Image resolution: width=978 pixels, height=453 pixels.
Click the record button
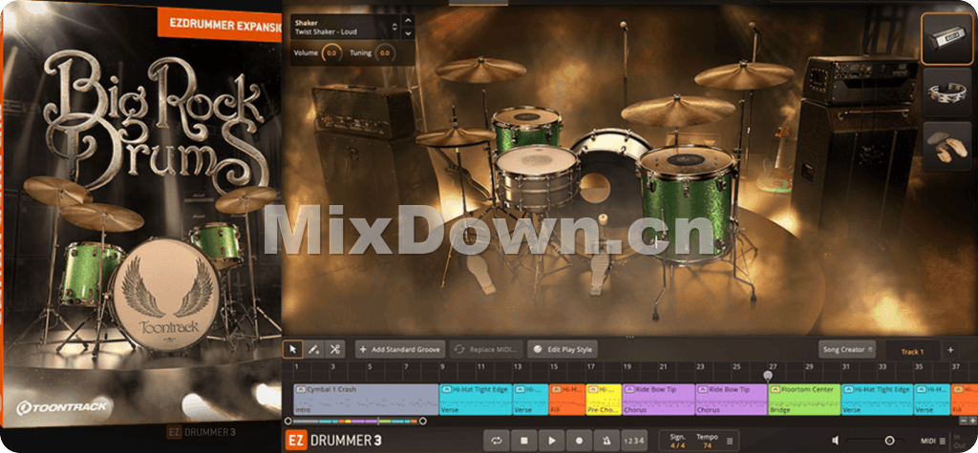click(x=579, y=441)
